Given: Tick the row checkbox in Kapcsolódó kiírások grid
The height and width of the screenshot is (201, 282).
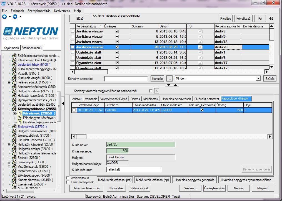Looking at the screenshot, I should point(74,110).
